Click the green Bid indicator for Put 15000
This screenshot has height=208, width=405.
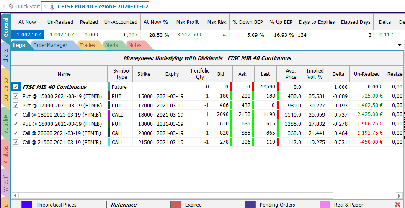coord(232,96)
